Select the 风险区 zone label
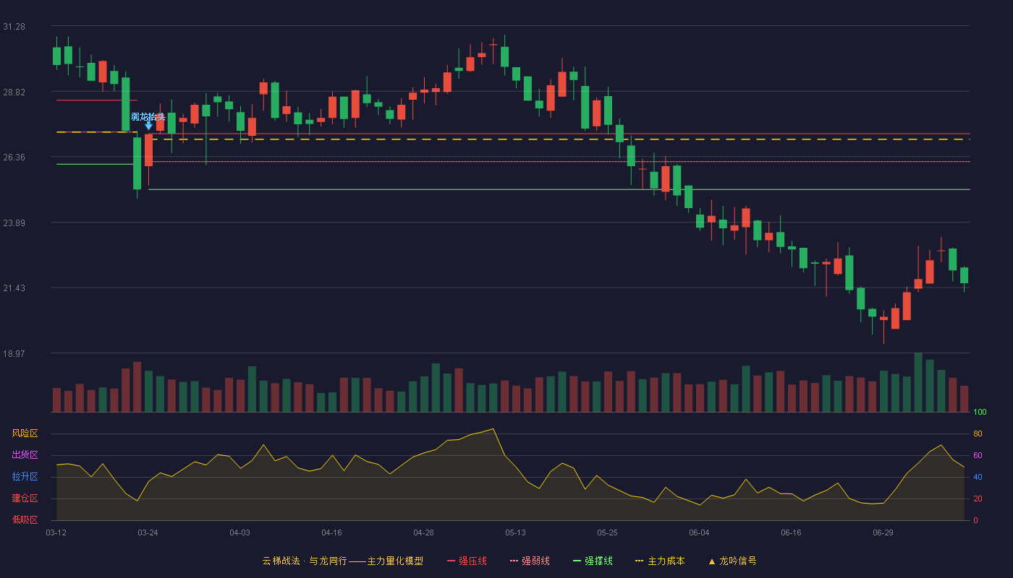Screen dimensions: 1013x578 [x=25, y=433]
